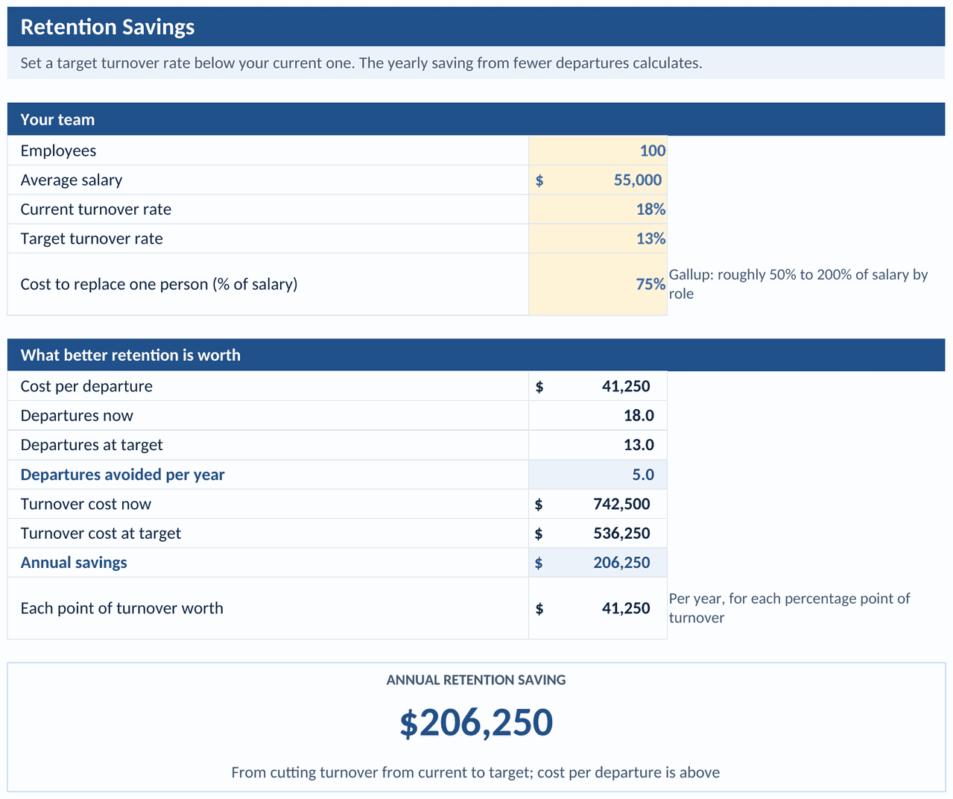Select the 'Average salary' label
This screenshot has height=799, width=953.
[x=72, y=180]
